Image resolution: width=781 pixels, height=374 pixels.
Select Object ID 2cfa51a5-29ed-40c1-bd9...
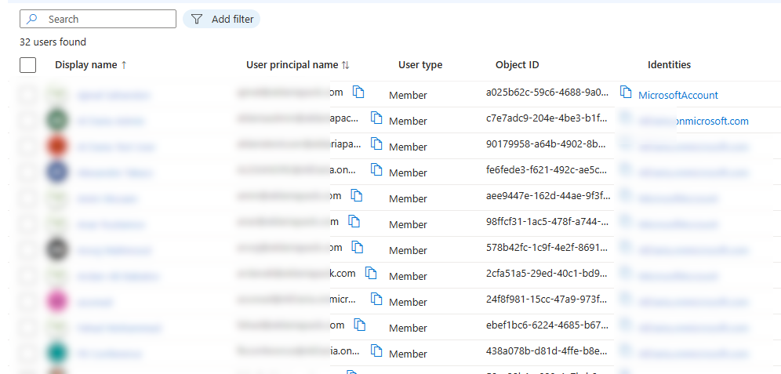(547, 273)
